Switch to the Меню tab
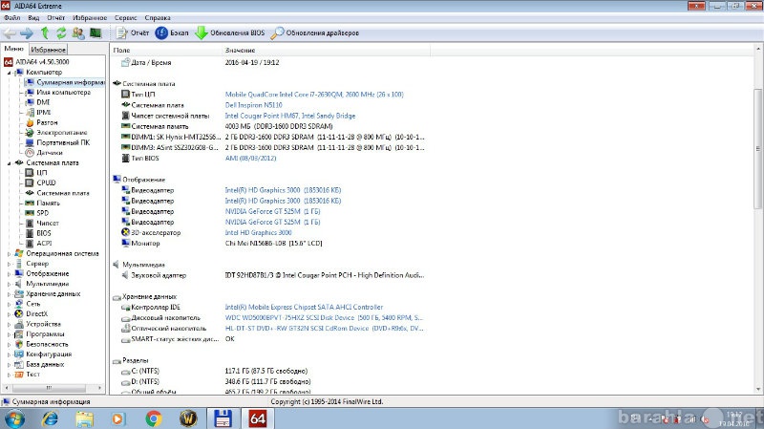Screen dimensions: 764x429 click(x=14, y=49)
